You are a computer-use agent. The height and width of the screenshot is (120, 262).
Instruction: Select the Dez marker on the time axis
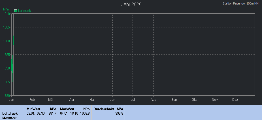tap(235, 100)
